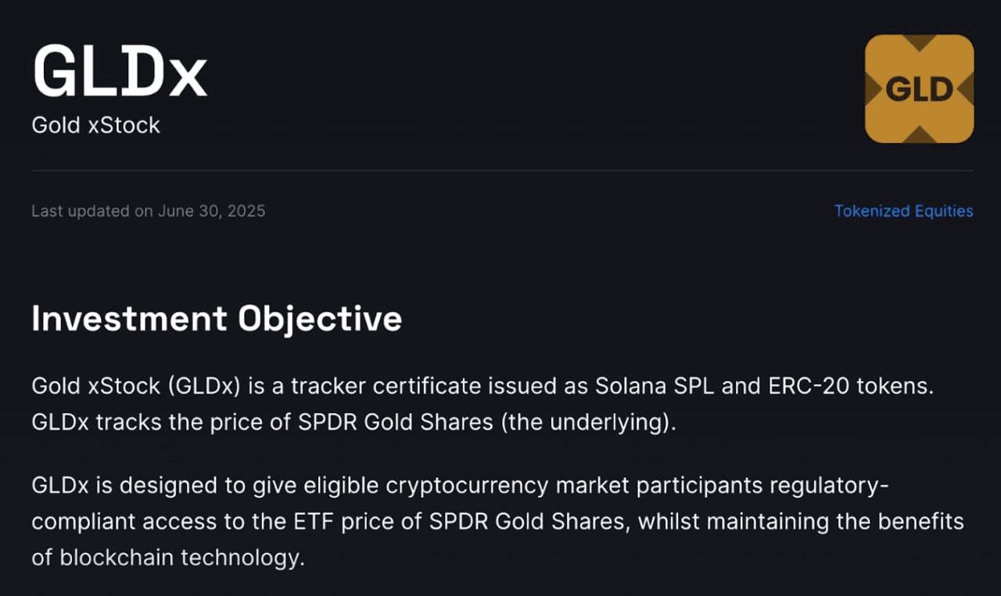Click the word cryptocurrency in the second paragraph

click(x=467, y=485)
